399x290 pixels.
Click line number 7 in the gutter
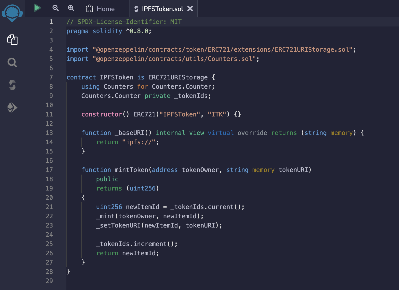[51, 77]
